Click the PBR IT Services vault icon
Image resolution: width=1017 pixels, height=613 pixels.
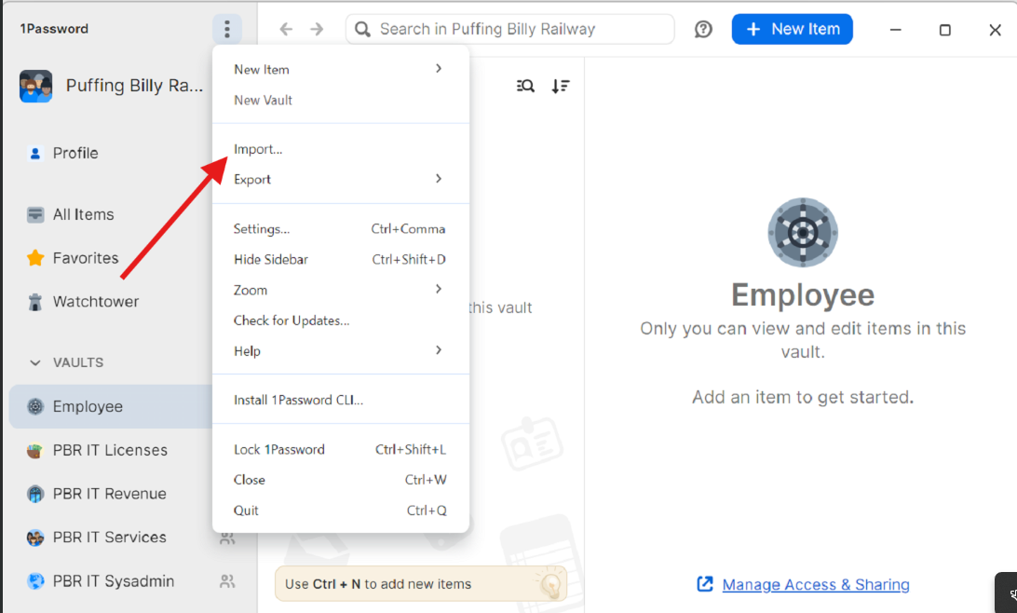point(35,538)
